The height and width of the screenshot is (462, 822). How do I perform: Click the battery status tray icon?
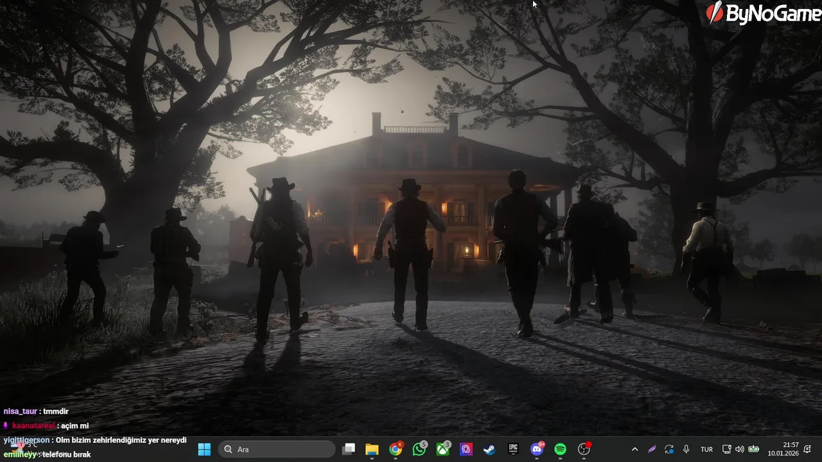click(x=753, y=449)
